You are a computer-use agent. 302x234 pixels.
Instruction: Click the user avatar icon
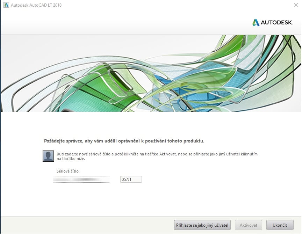click(x=48, y=156)
